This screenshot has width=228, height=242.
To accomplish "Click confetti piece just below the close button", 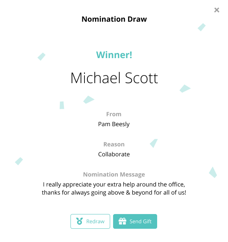I will [202, 27].
